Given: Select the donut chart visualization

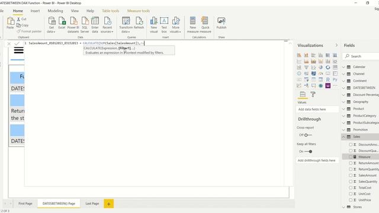Looking at the screenshot, I should [x=328, y=67].
